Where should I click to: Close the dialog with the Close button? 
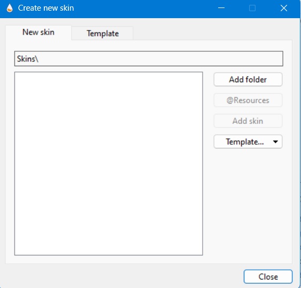tap(268, 277)
